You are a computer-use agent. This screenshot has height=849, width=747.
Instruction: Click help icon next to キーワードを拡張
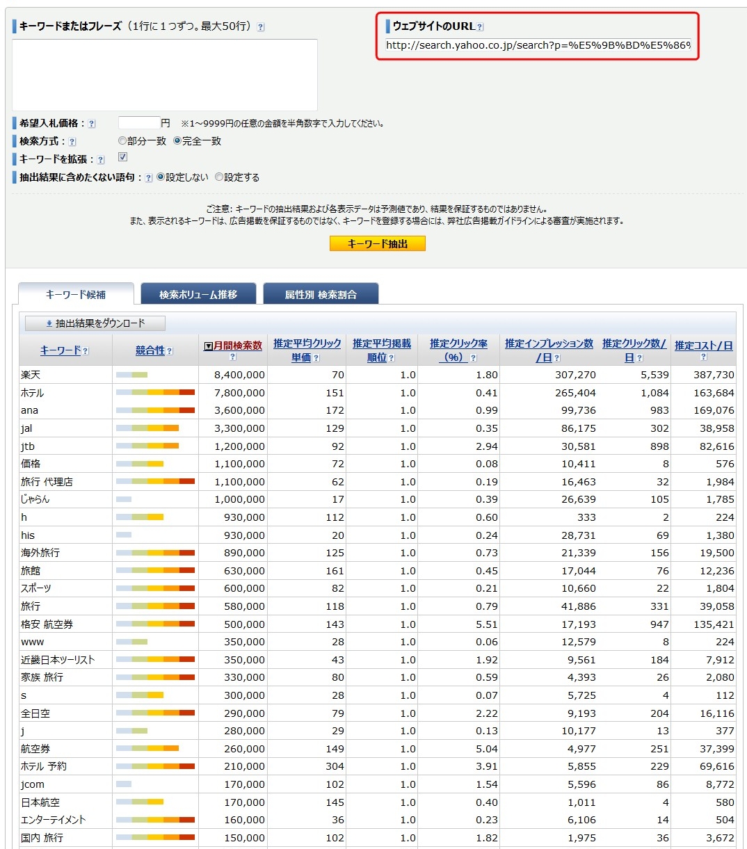pos(101,160)
